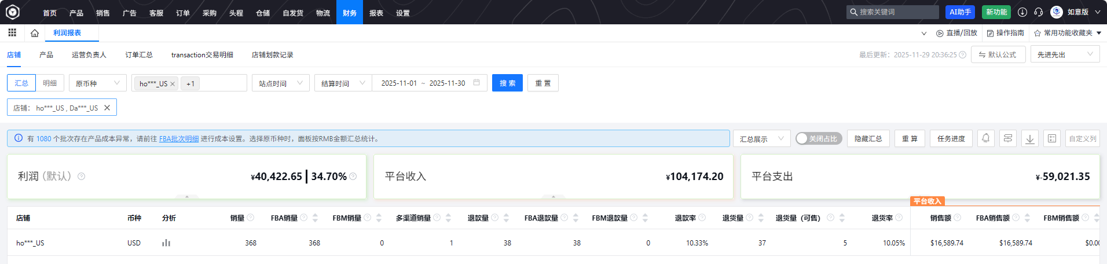The width and height of the screenshot is (1107, 264).
Task: Go to the home icon tab
Action: (35, 33)
